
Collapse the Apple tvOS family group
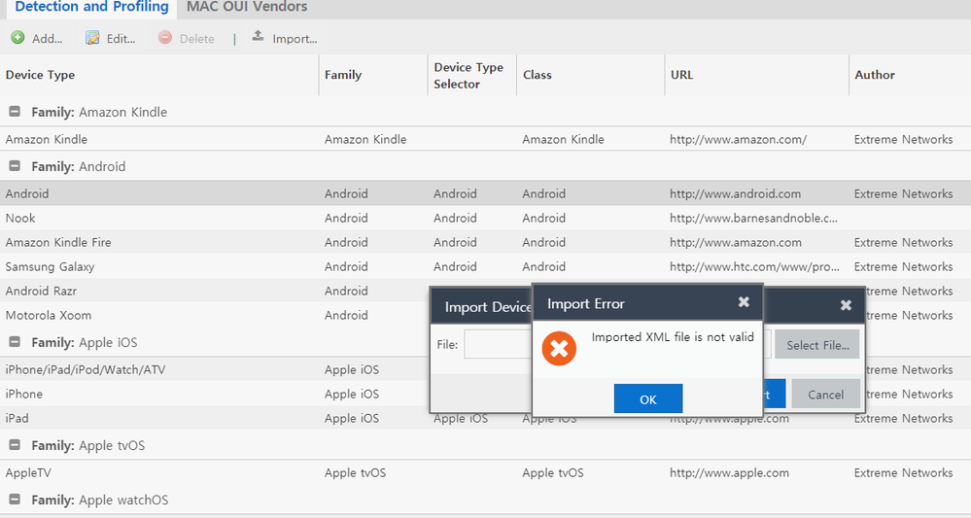click(15, 445)
